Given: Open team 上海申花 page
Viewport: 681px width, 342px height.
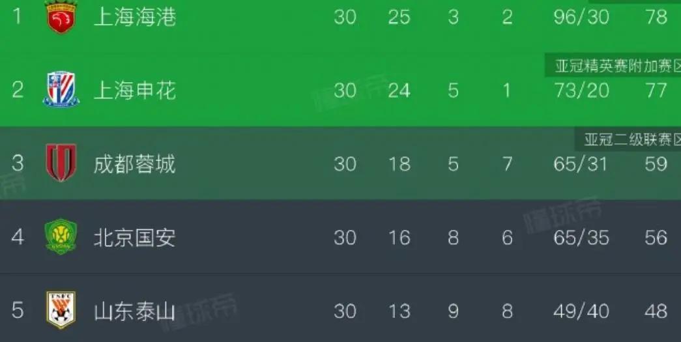Looking at the screenshot, I should pos(135,91).
